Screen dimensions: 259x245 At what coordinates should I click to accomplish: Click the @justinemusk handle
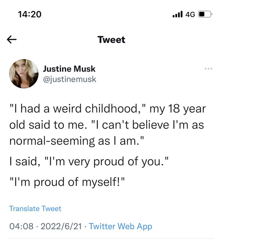point(70,79)
